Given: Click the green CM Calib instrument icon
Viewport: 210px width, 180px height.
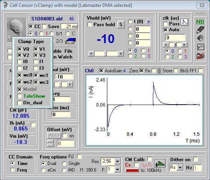Looking at the screenshot, I should [160, 163].
